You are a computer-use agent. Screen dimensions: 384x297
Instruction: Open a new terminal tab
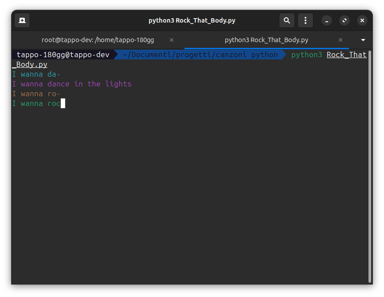point(22,20)
